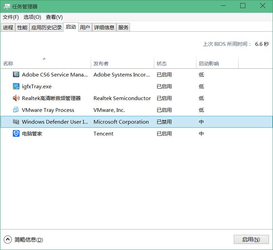Switch to the 性能 tab
Image resolution: width=273 pixels, height=250 pixels.
[x=22, y=28]
